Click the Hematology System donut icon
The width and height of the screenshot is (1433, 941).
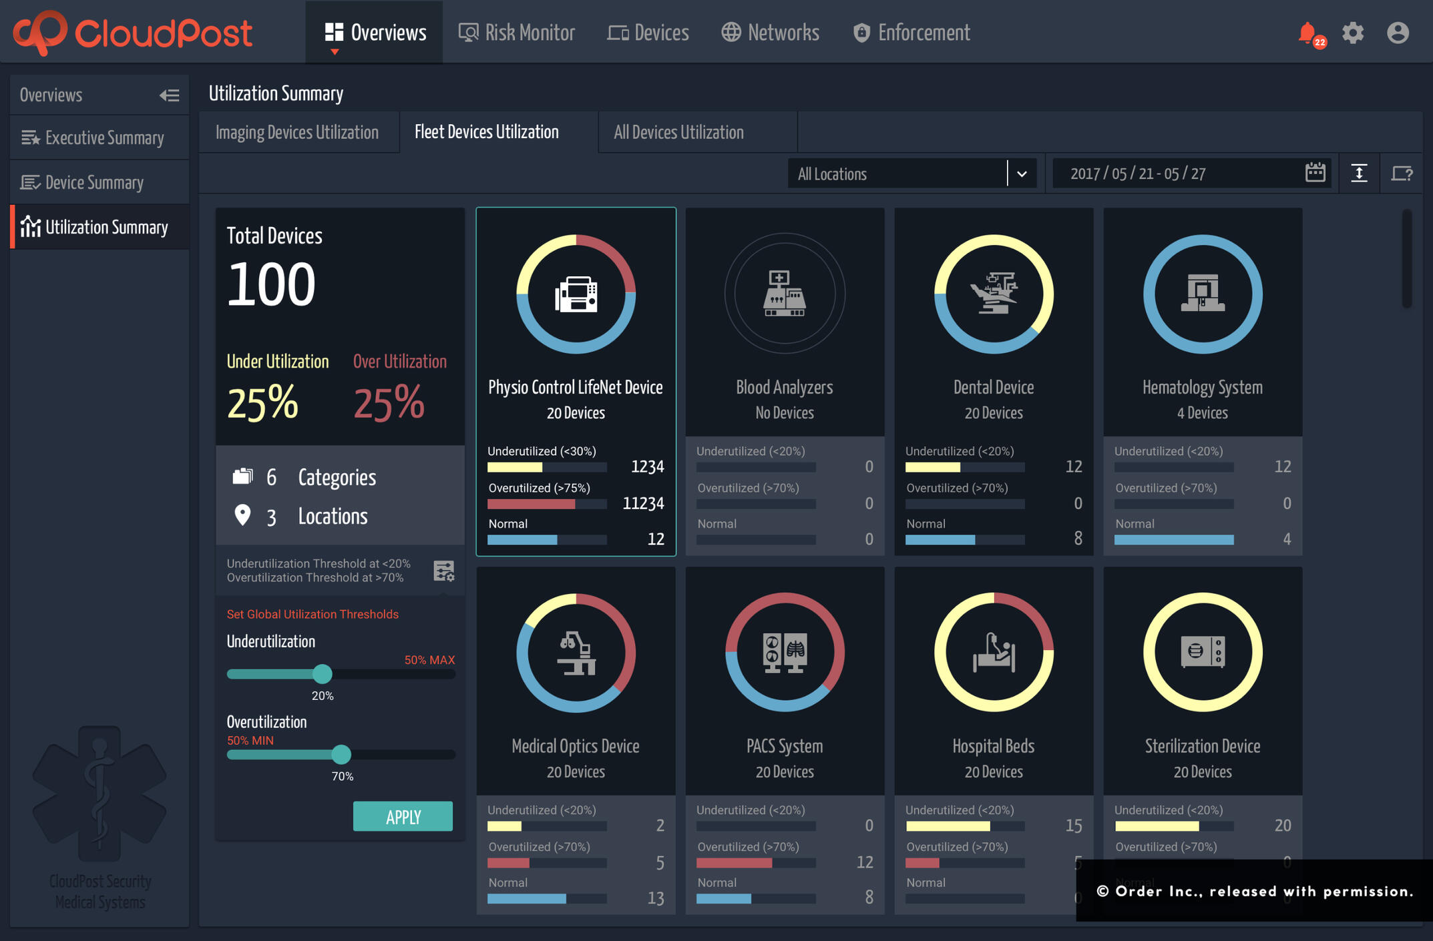coord(1202,294)
